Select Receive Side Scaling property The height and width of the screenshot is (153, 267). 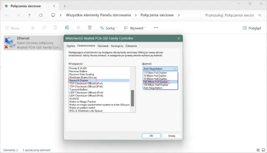pos(82,74)
